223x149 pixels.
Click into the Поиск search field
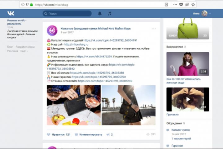(67, 14)
